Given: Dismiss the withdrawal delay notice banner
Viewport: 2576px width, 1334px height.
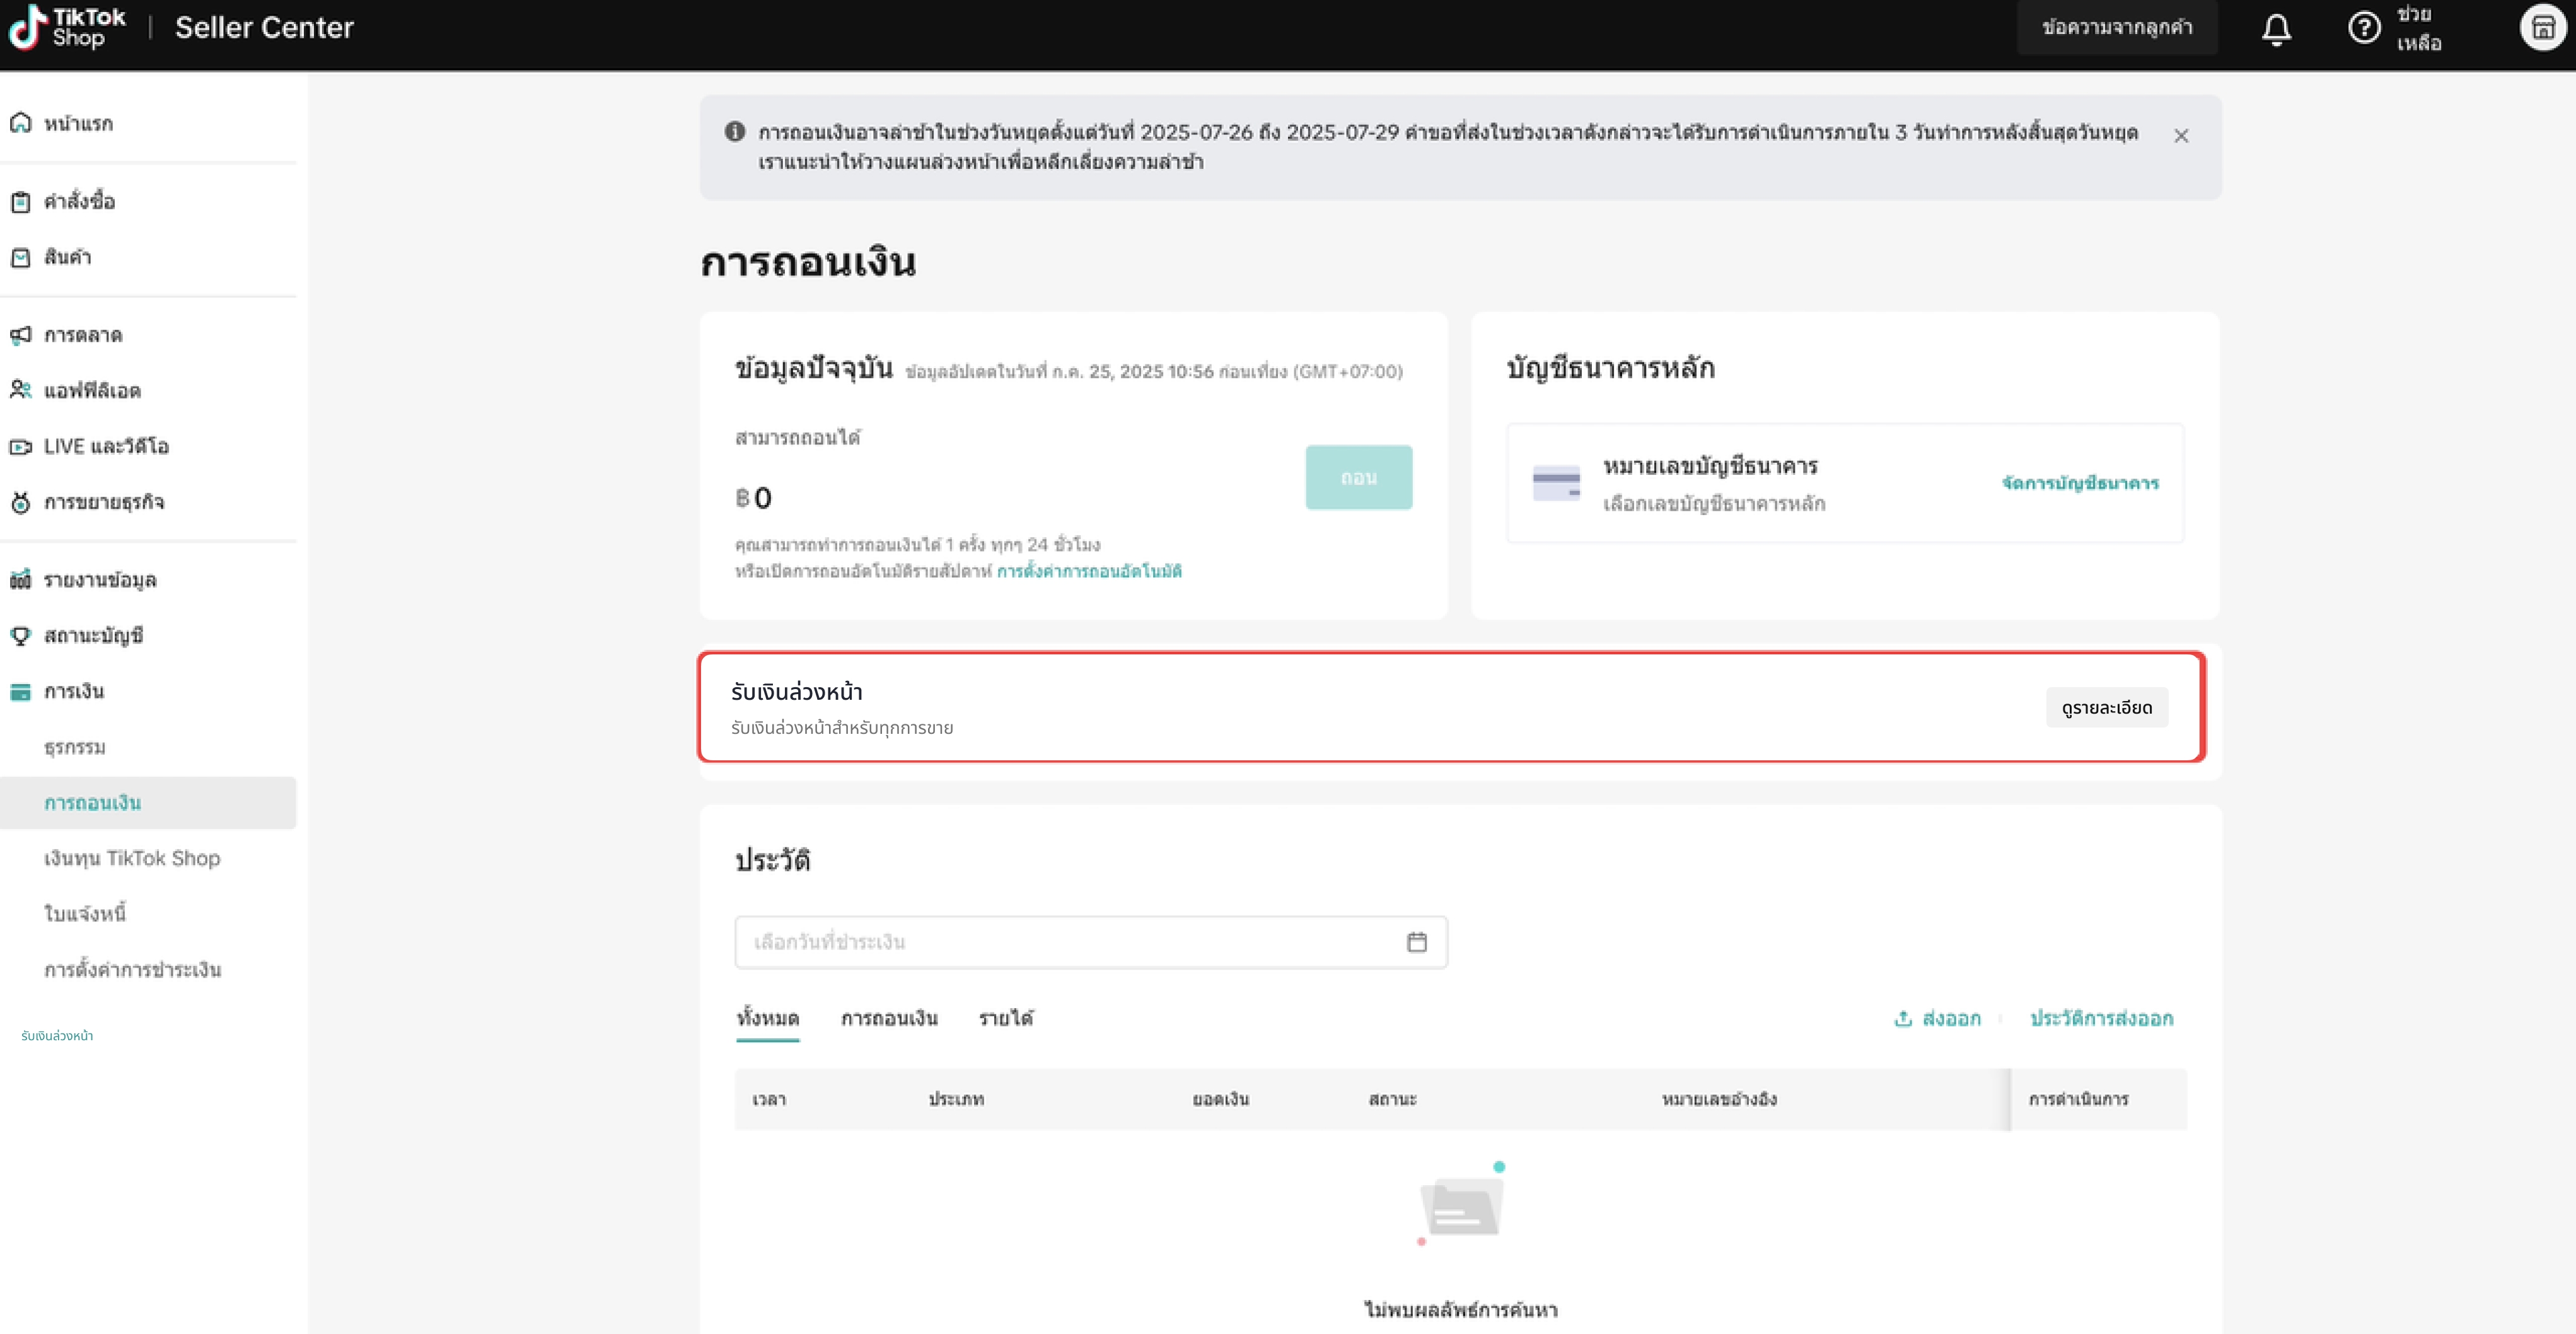Looking at the screenshot, I should click(x=2181, y=136).
